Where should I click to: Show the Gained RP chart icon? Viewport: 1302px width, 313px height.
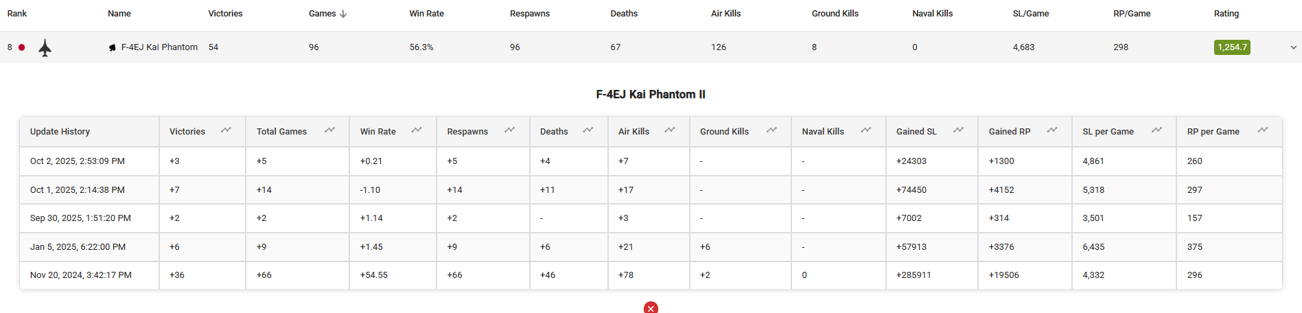click(1051, 130)
